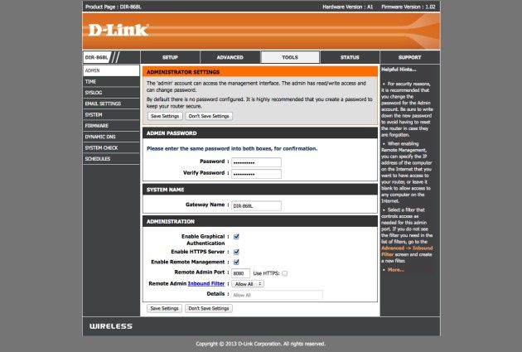The image size is (522, 352).
Task: Toggle Enable Graphical Authentication checkbox
Action: [x=236, y=237]
